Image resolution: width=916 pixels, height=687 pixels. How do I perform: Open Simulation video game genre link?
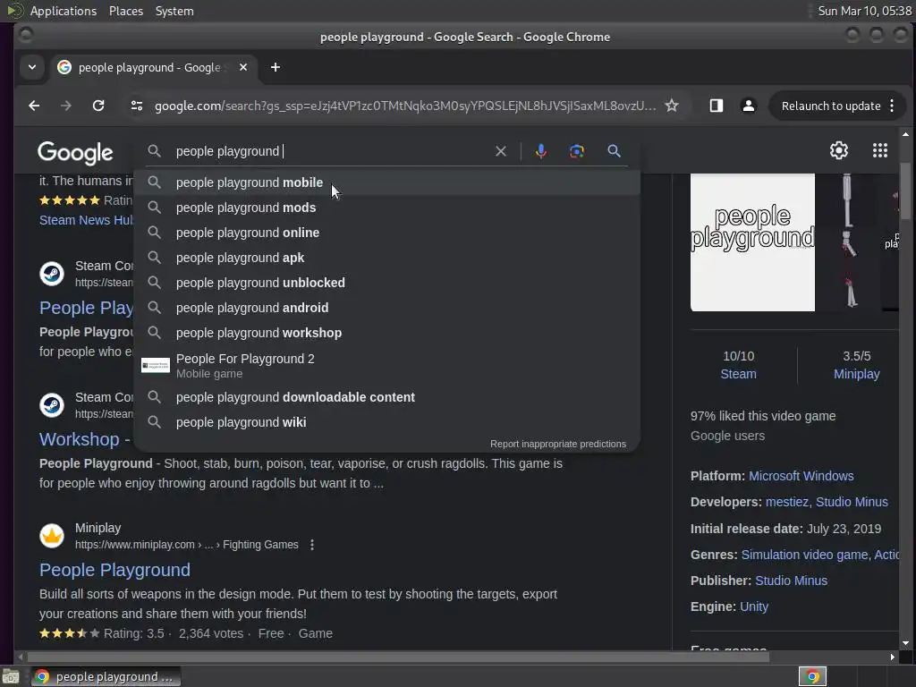804,555
